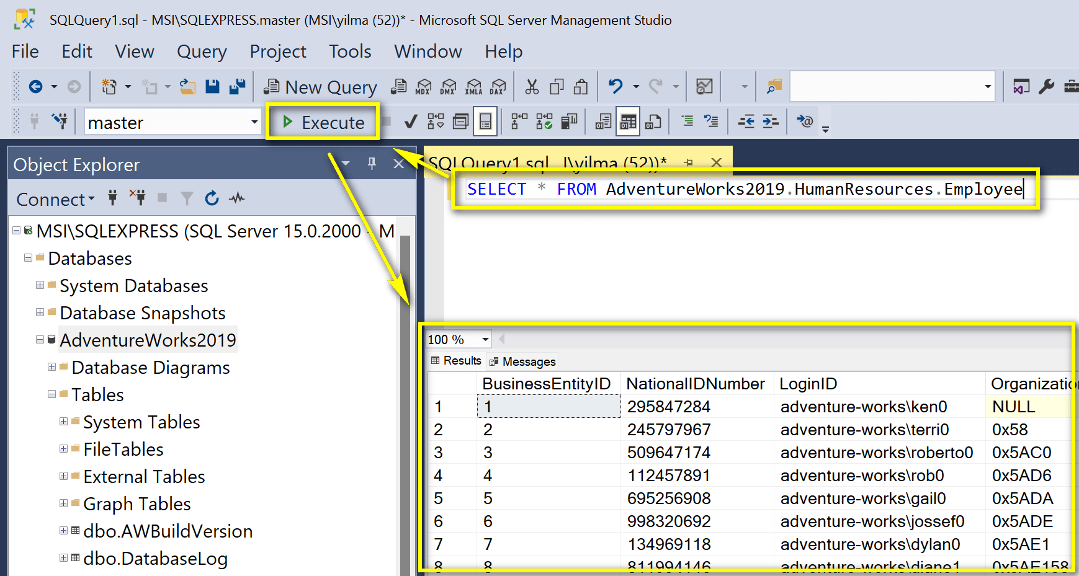The image size is (1079, 576).
Task: Display the Estimated Execution Plan
Action: 436,122
